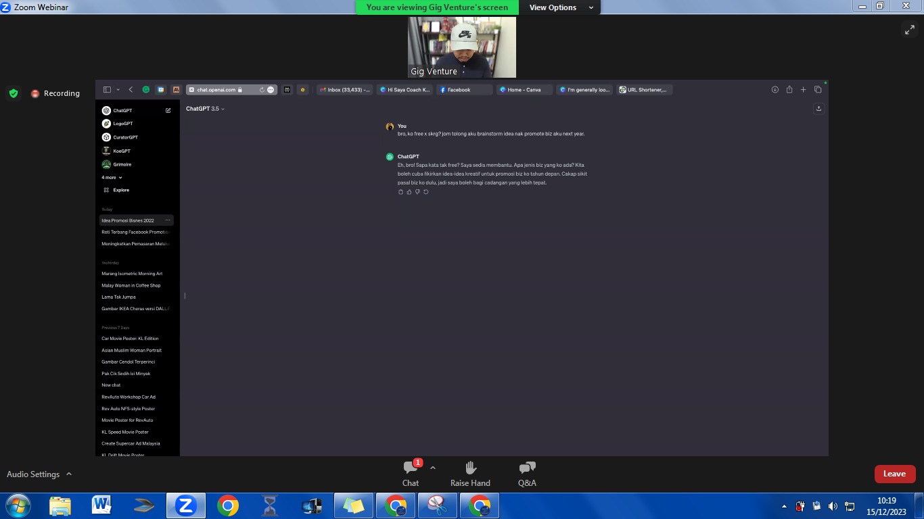The height and width of the screenshot is (519, 924).
Task: Open the chat options caret arrow
Action: pyautogui.click(x=433, y=468)
